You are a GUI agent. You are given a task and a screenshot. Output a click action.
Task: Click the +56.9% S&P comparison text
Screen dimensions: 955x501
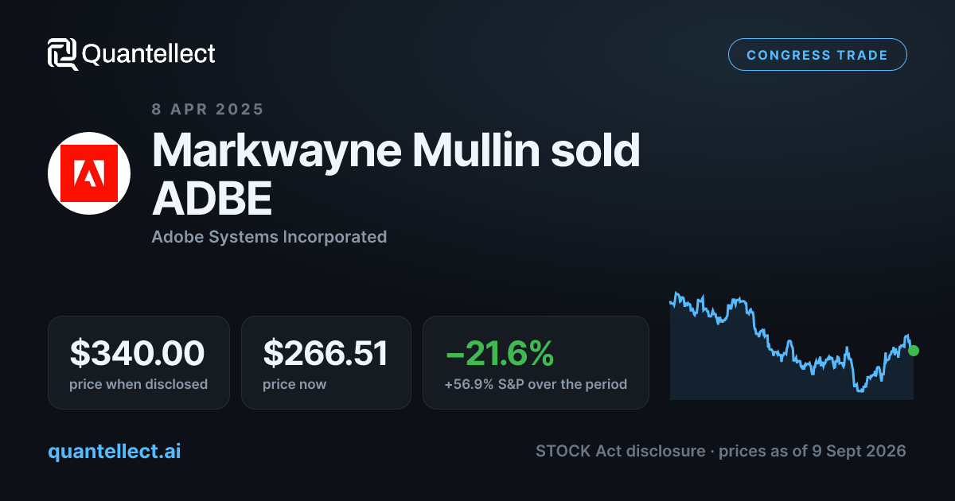[x=536, y=384]
